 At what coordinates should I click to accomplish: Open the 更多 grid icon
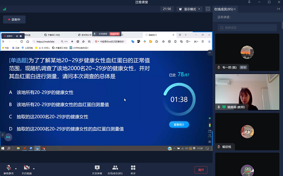pos(133,168)
